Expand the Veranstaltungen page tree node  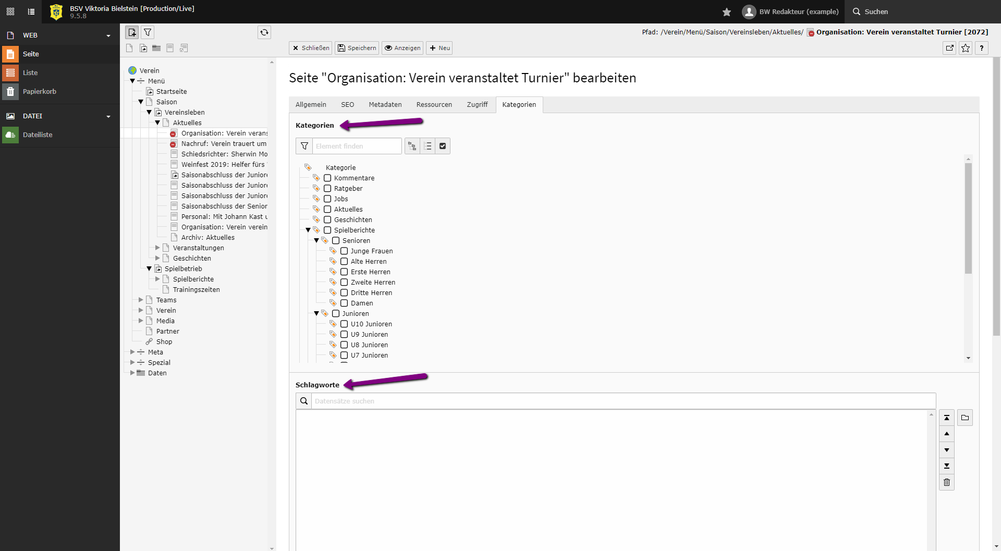click(x=157, y=248)
